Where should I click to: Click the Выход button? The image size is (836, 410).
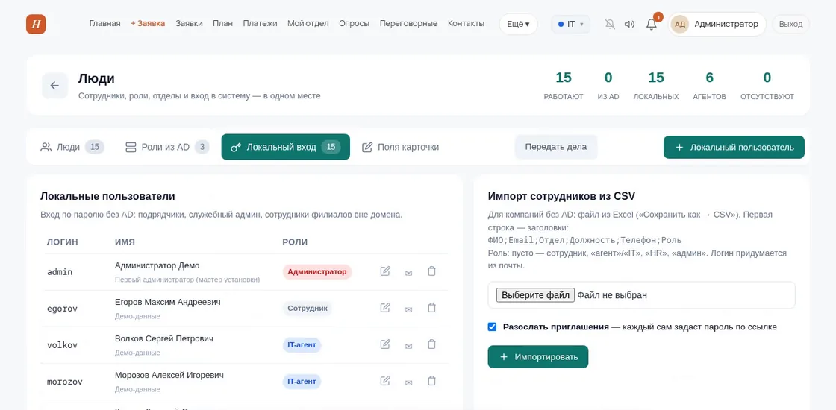click(790, 24)
